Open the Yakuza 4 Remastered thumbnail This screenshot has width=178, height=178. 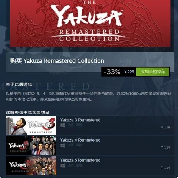(x=31, y=145)
